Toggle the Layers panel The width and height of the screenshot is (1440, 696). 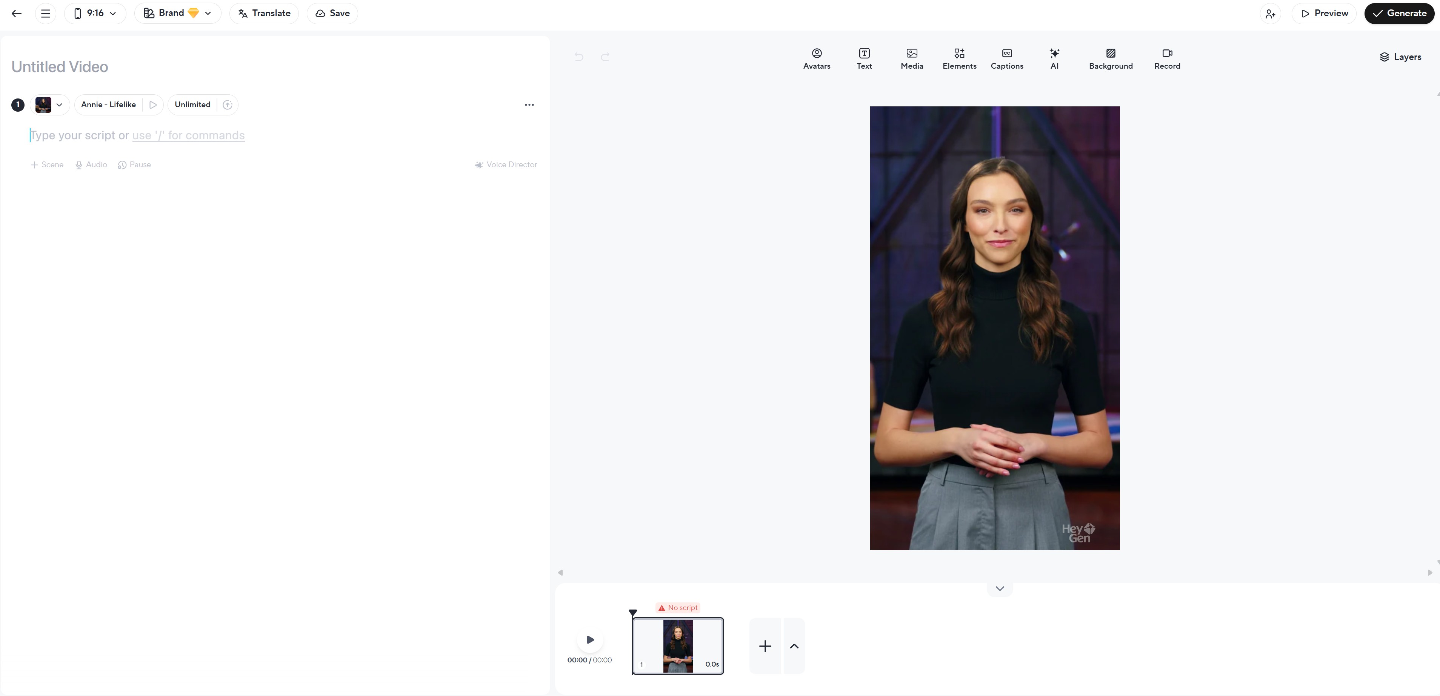(x=1400, y=57)
